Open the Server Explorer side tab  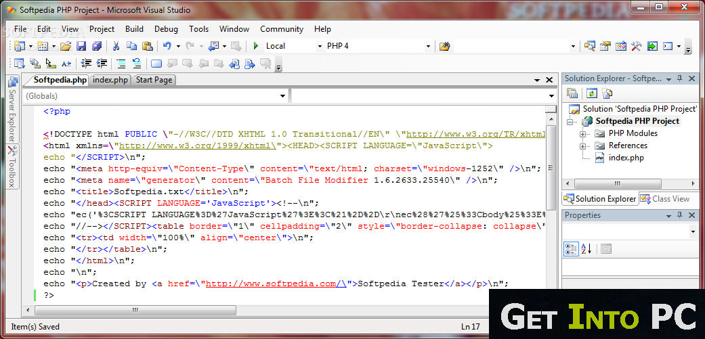(13, 110)
